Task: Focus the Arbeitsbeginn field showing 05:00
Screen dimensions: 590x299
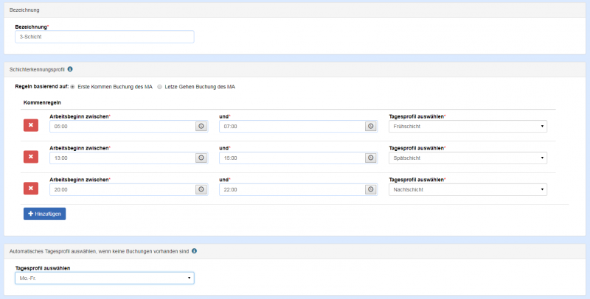Action: pyautogui.click(x=122, y=127)
